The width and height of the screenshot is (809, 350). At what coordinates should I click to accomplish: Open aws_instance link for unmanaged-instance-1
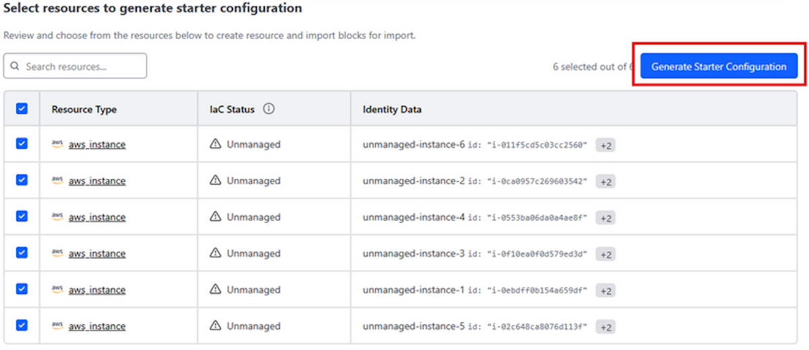pos(97,290)
